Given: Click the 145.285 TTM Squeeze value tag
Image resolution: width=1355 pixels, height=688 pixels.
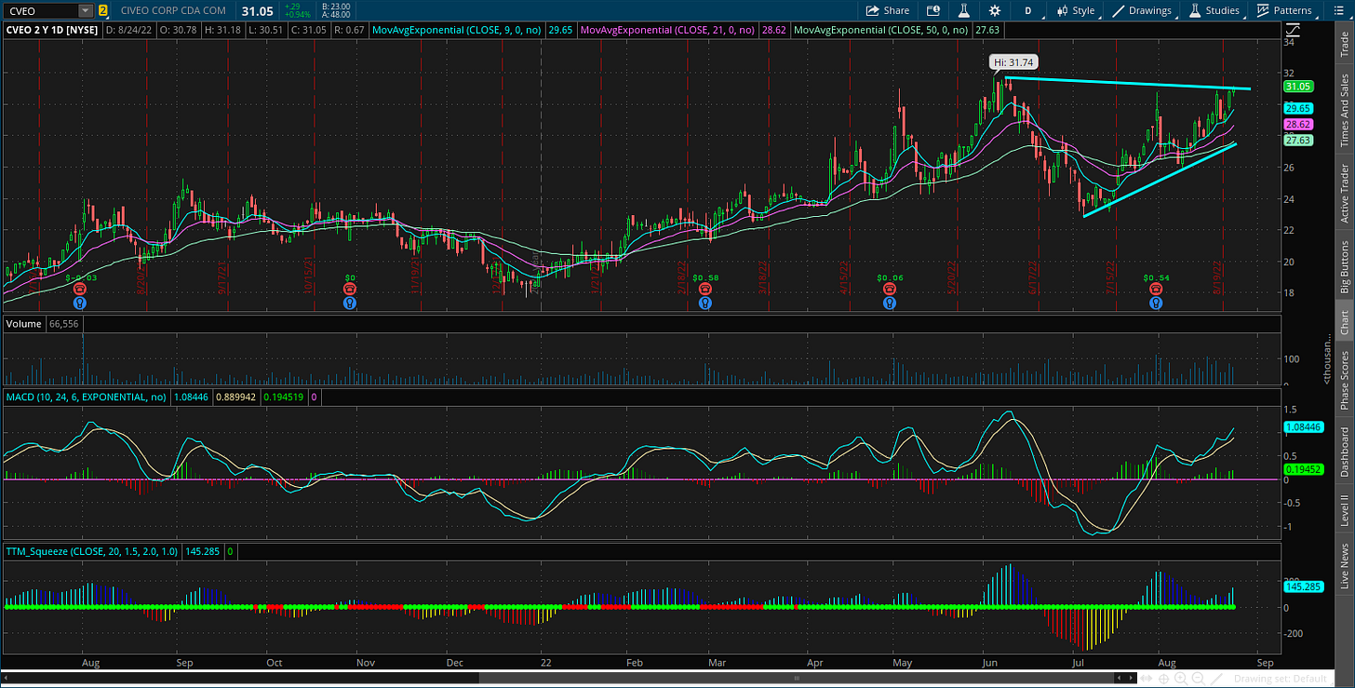Looking at the screenshot, I should tap(1302, 587).
